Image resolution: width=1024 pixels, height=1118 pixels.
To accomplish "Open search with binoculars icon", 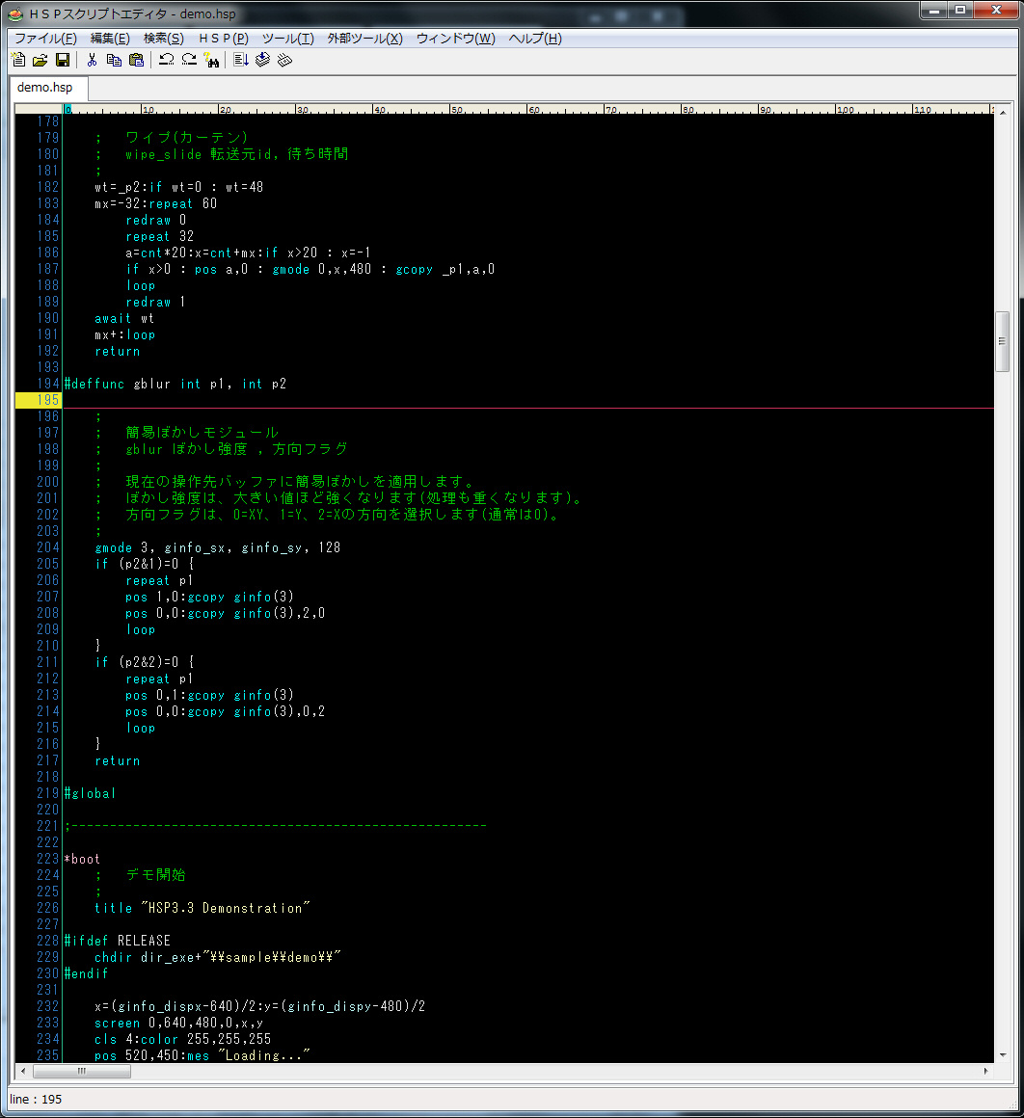I will [212, 60].
